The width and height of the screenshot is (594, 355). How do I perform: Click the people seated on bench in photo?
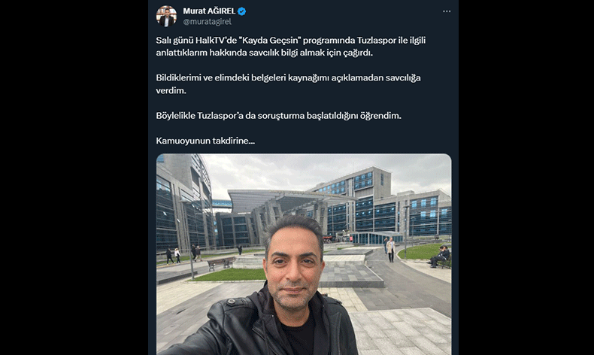[x=439, y=256]
